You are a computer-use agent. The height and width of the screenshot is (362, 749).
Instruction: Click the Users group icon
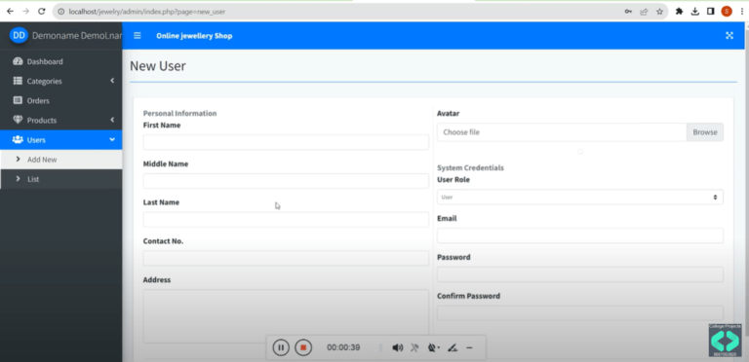18,139
